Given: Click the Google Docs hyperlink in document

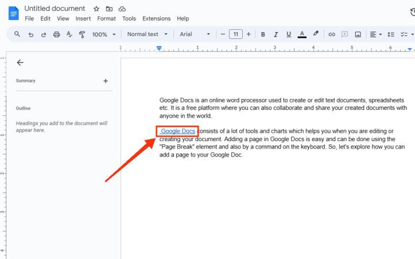Looking at the screenshot, I should coord(178,131).
